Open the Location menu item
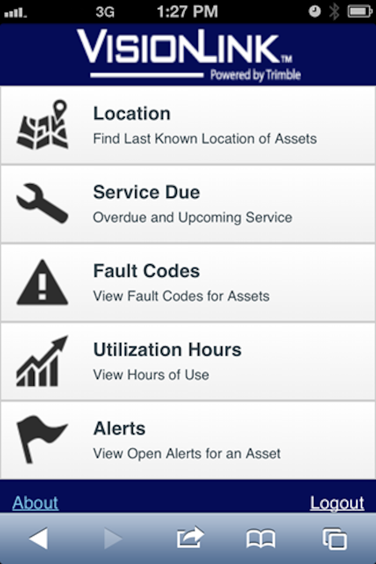This screenshot has height=564, width=376. point(132,113)
